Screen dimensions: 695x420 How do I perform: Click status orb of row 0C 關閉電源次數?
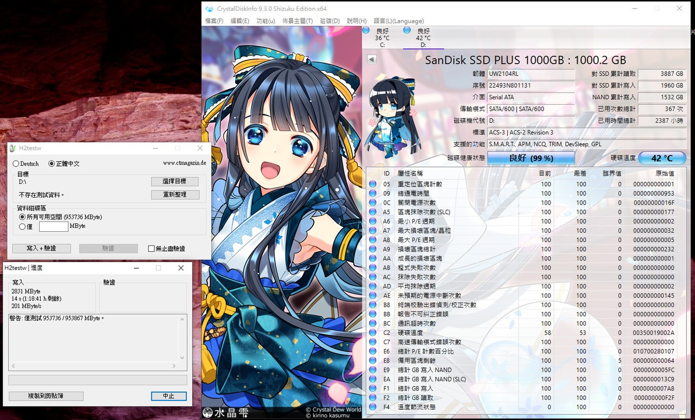(372, 202)
